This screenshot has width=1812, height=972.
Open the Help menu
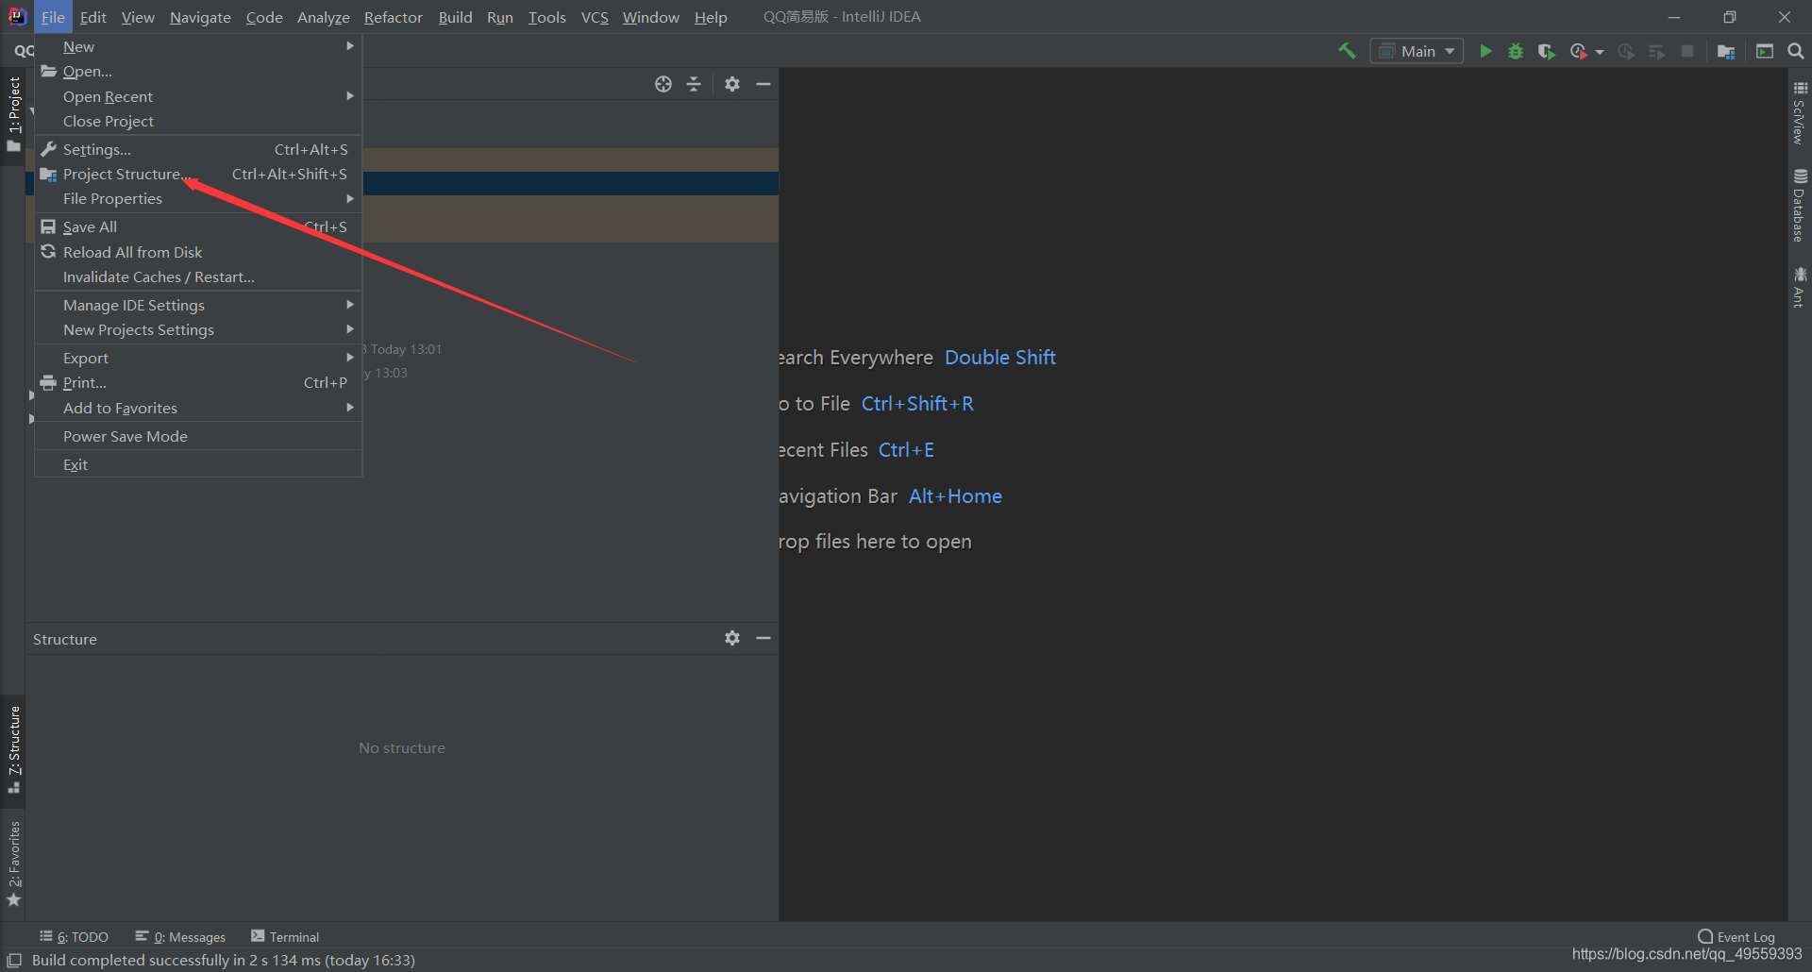(x=711, y=17)
